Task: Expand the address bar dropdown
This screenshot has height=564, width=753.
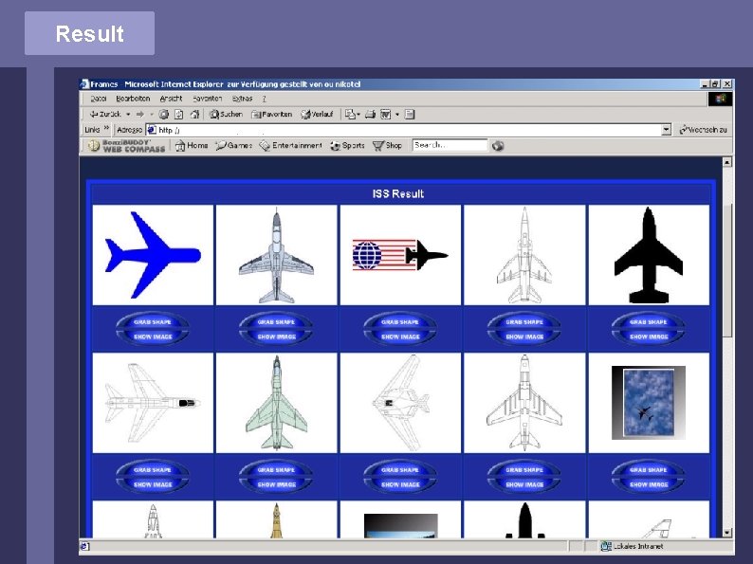Action: pyautogui.click(x=666, y=130)
